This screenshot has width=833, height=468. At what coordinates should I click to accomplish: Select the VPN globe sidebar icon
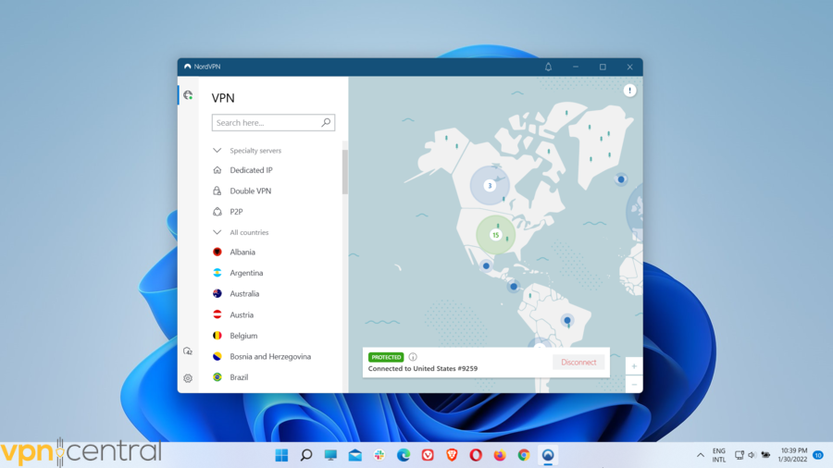(188, 95)
